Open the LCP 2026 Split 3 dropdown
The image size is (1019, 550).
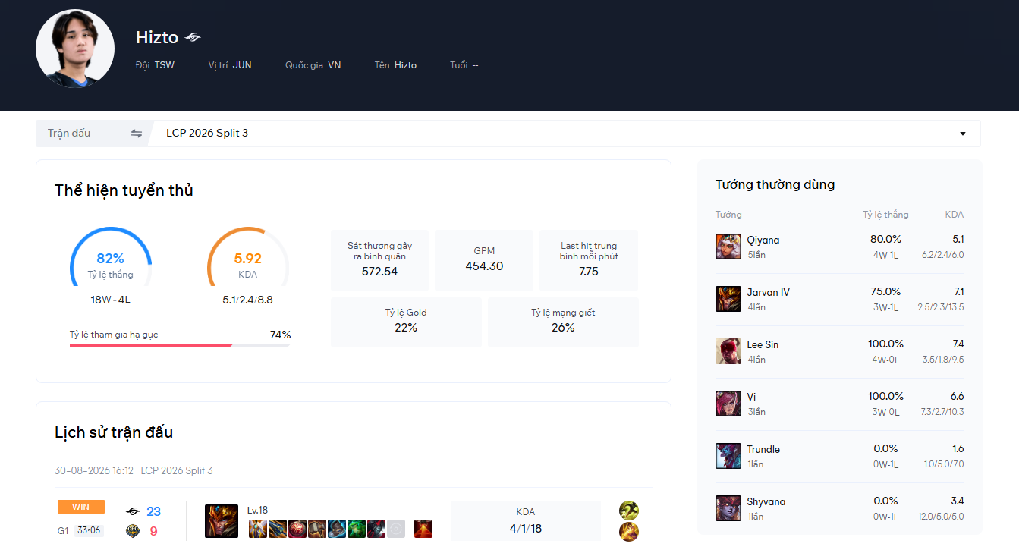[566, 134]
